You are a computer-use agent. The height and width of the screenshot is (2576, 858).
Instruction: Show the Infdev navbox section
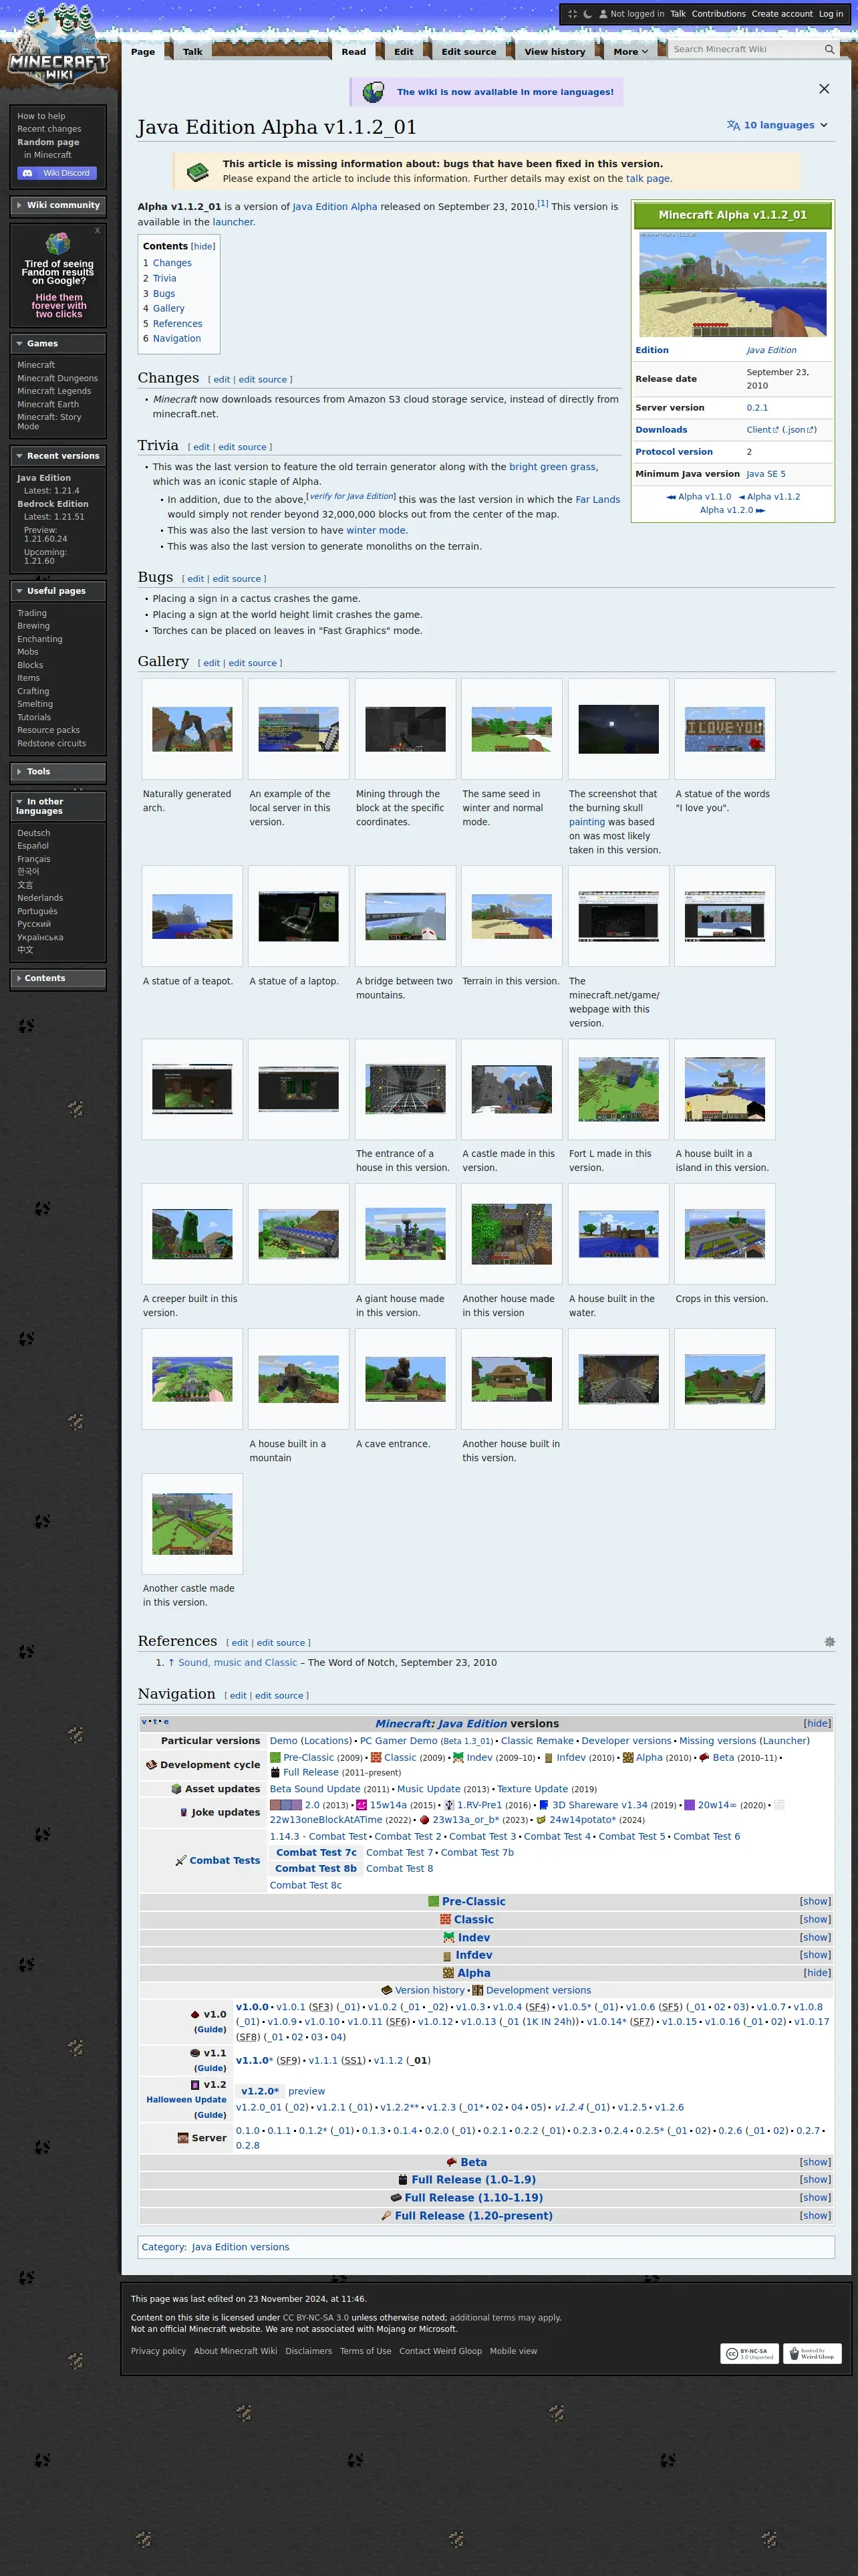[815, 1955]
